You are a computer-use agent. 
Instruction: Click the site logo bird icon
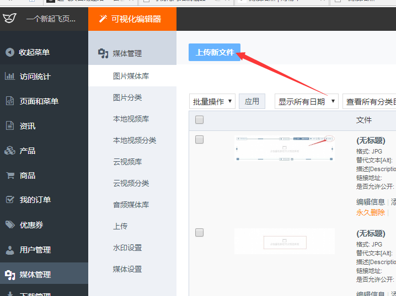[x=9, y=18]
